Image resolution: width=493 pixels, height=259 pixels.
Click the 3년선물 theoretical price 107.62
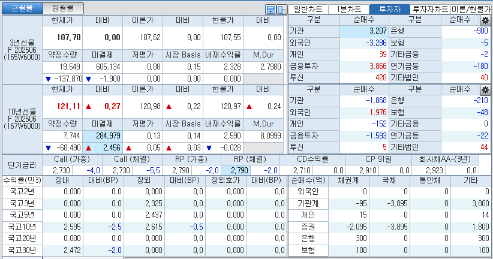pyautogui.click(x=150, y=37)
